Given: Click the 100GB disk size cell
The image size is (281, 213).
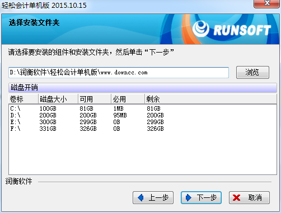Looking at the screenshot, I should (x=48, y=108).
